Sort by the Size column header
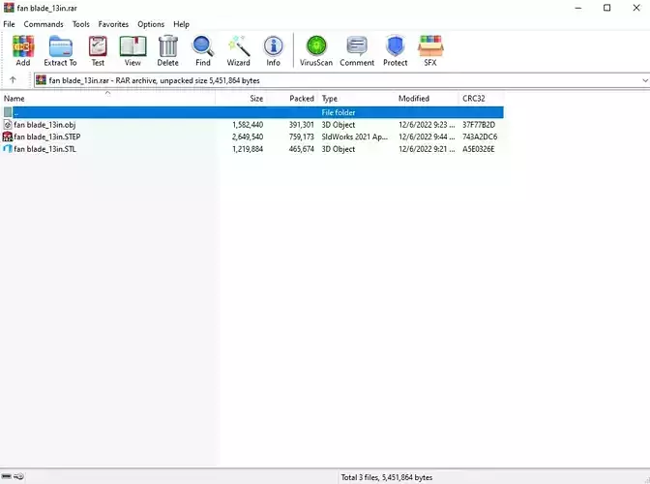The height and width of the screenshot is (484, 650). tap(241, 99)
